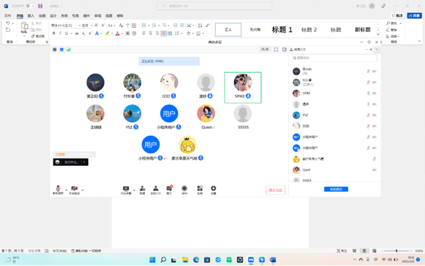Toggle meeting fullscreen icon

(276, 49)
